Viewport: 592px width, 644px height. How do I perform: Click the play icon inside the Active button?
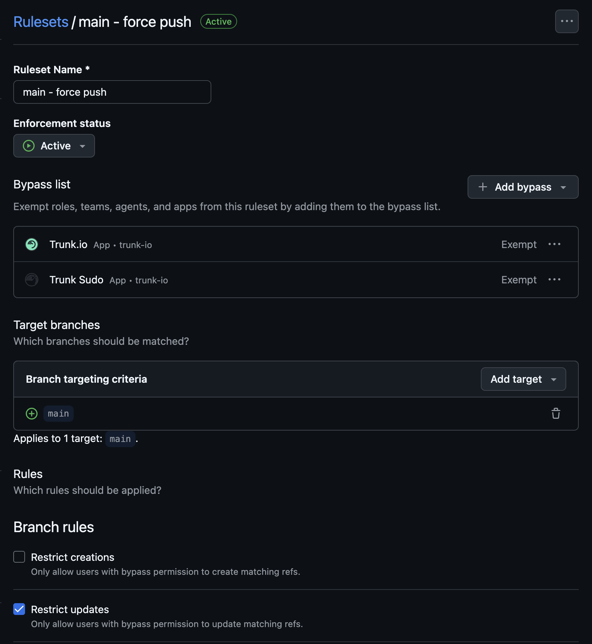coord(29,146)
